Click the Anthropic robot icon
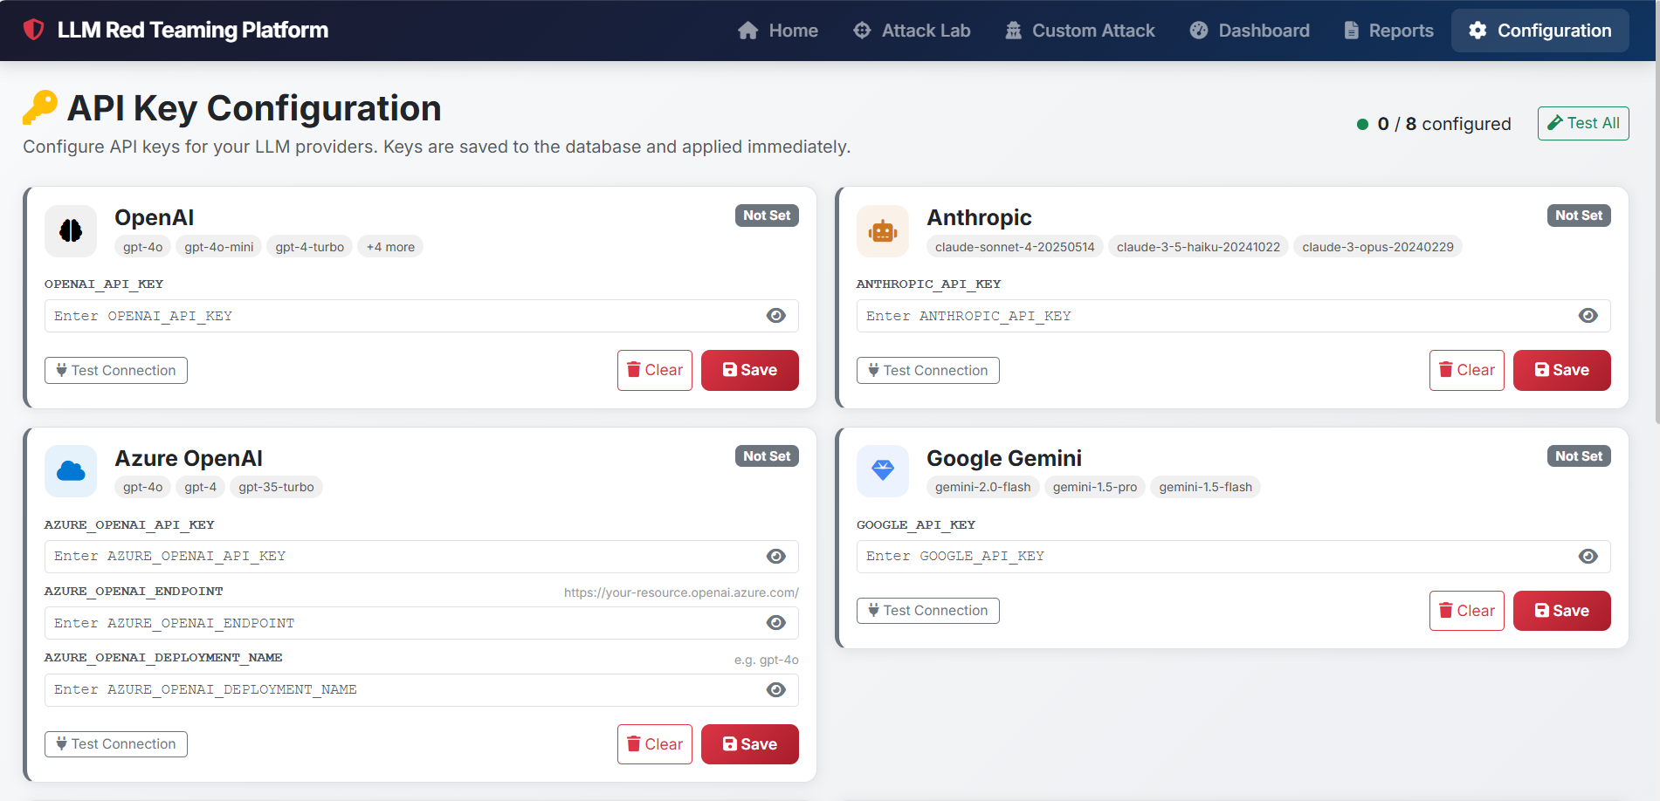Screen dimensions: 1660x801 tap(883, 230)
